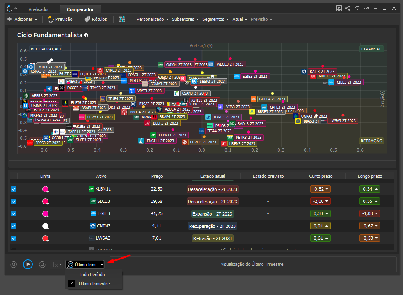
Task: Click CCRO3 2T 2023 chart label
Action: coord(203,142)
